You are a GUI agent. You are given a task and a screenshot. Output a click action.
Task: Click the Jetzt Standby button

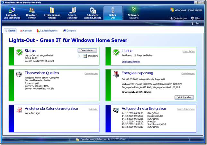tap(184, 98)
